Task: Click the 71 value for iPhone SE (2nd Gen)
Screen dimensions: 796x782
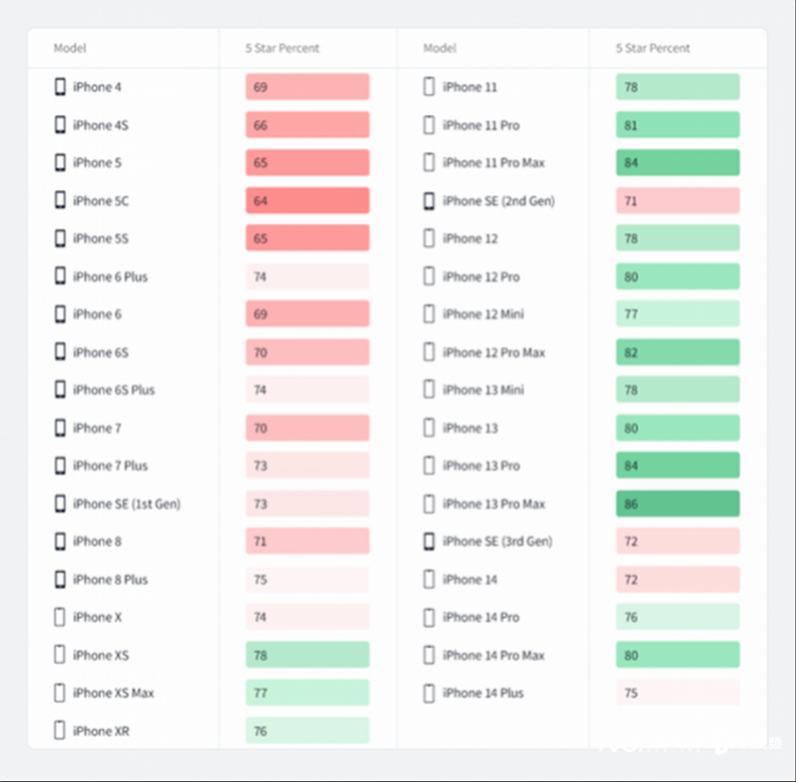Action: (x=631, y=201)
